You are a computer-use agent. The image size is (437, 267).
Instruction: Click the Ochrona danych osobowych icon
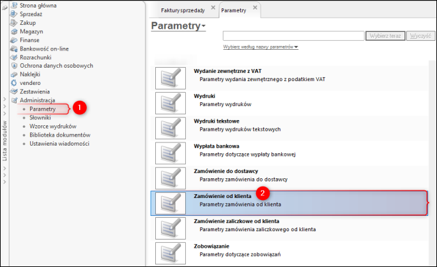pos(14,66)
